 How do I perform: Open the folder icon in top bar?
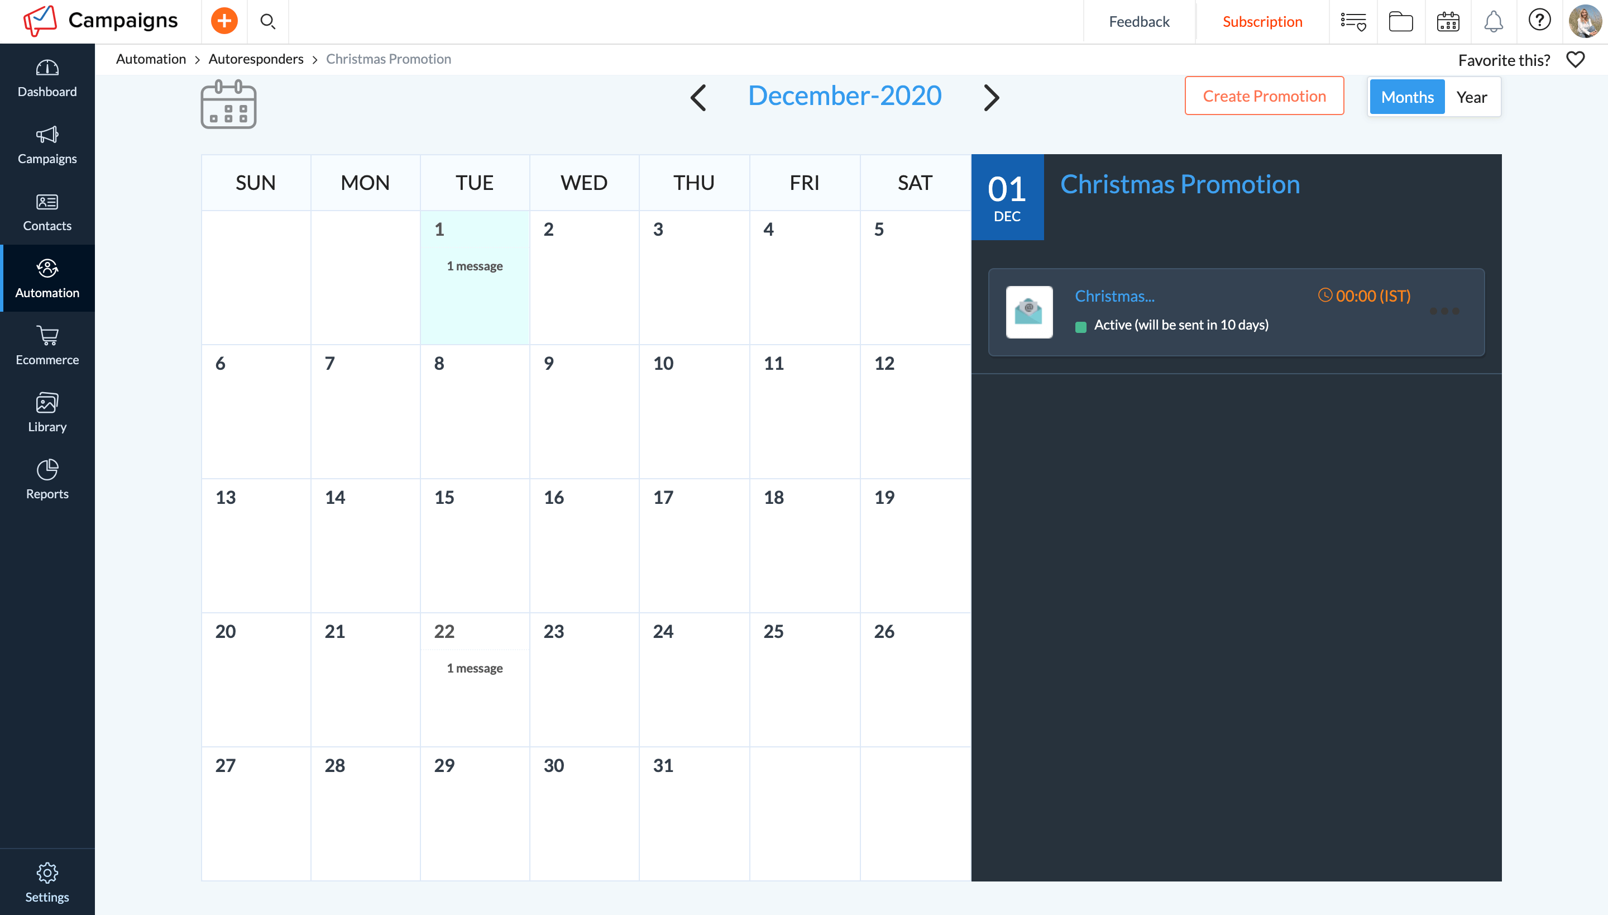click(1400, 21)
